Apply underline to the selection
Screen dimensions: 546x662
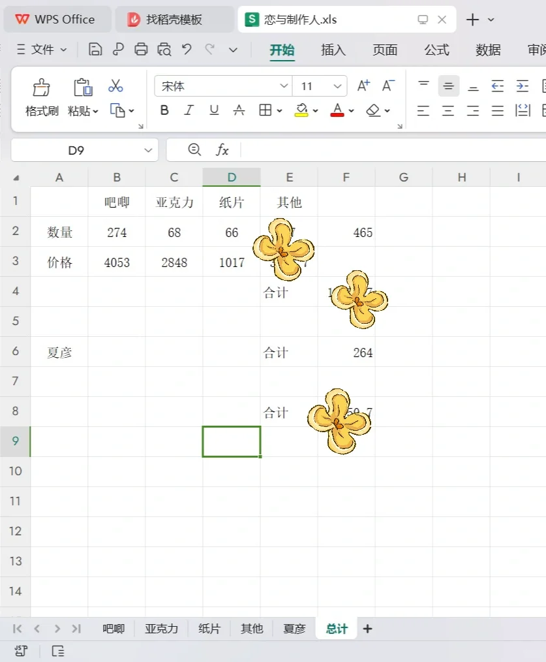pos(213,110)
